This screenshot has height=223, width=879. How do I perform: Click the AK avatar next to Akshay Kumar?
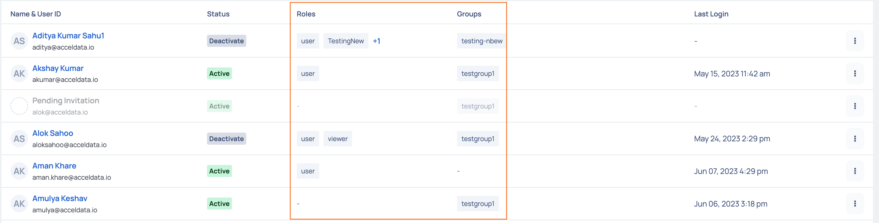[19, 74]
